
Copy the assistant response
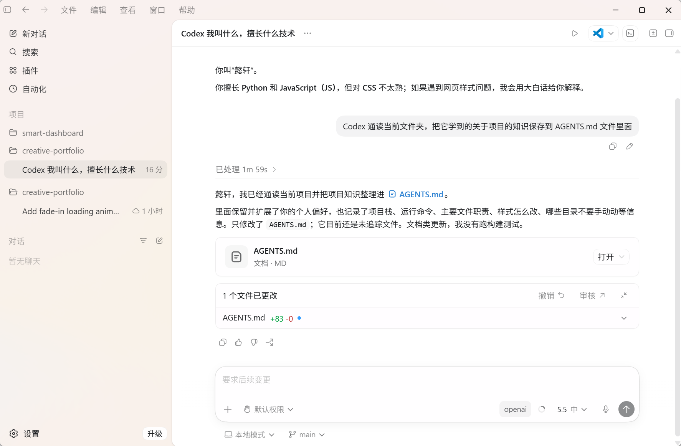223,342
